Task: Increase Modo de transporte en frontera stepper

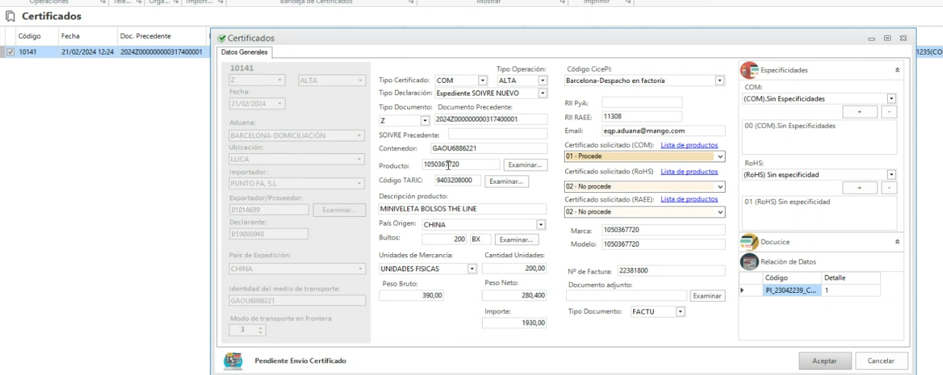Action: tap(260, 327)
